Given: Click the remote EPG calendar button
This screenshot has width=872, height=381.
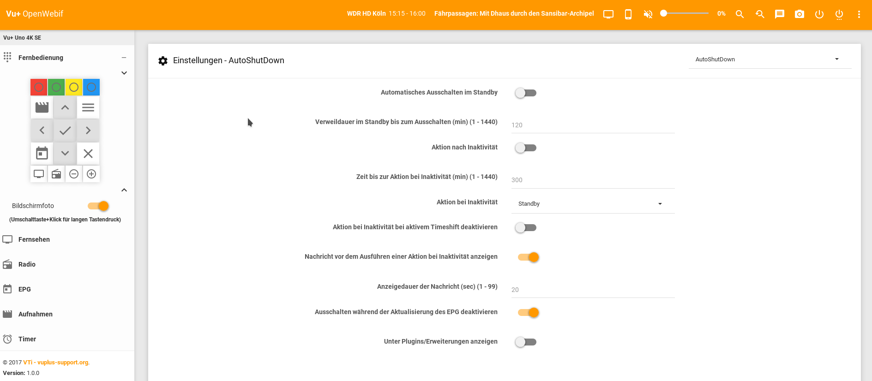Looking at the screenshot, I should [x=42, y=153].
